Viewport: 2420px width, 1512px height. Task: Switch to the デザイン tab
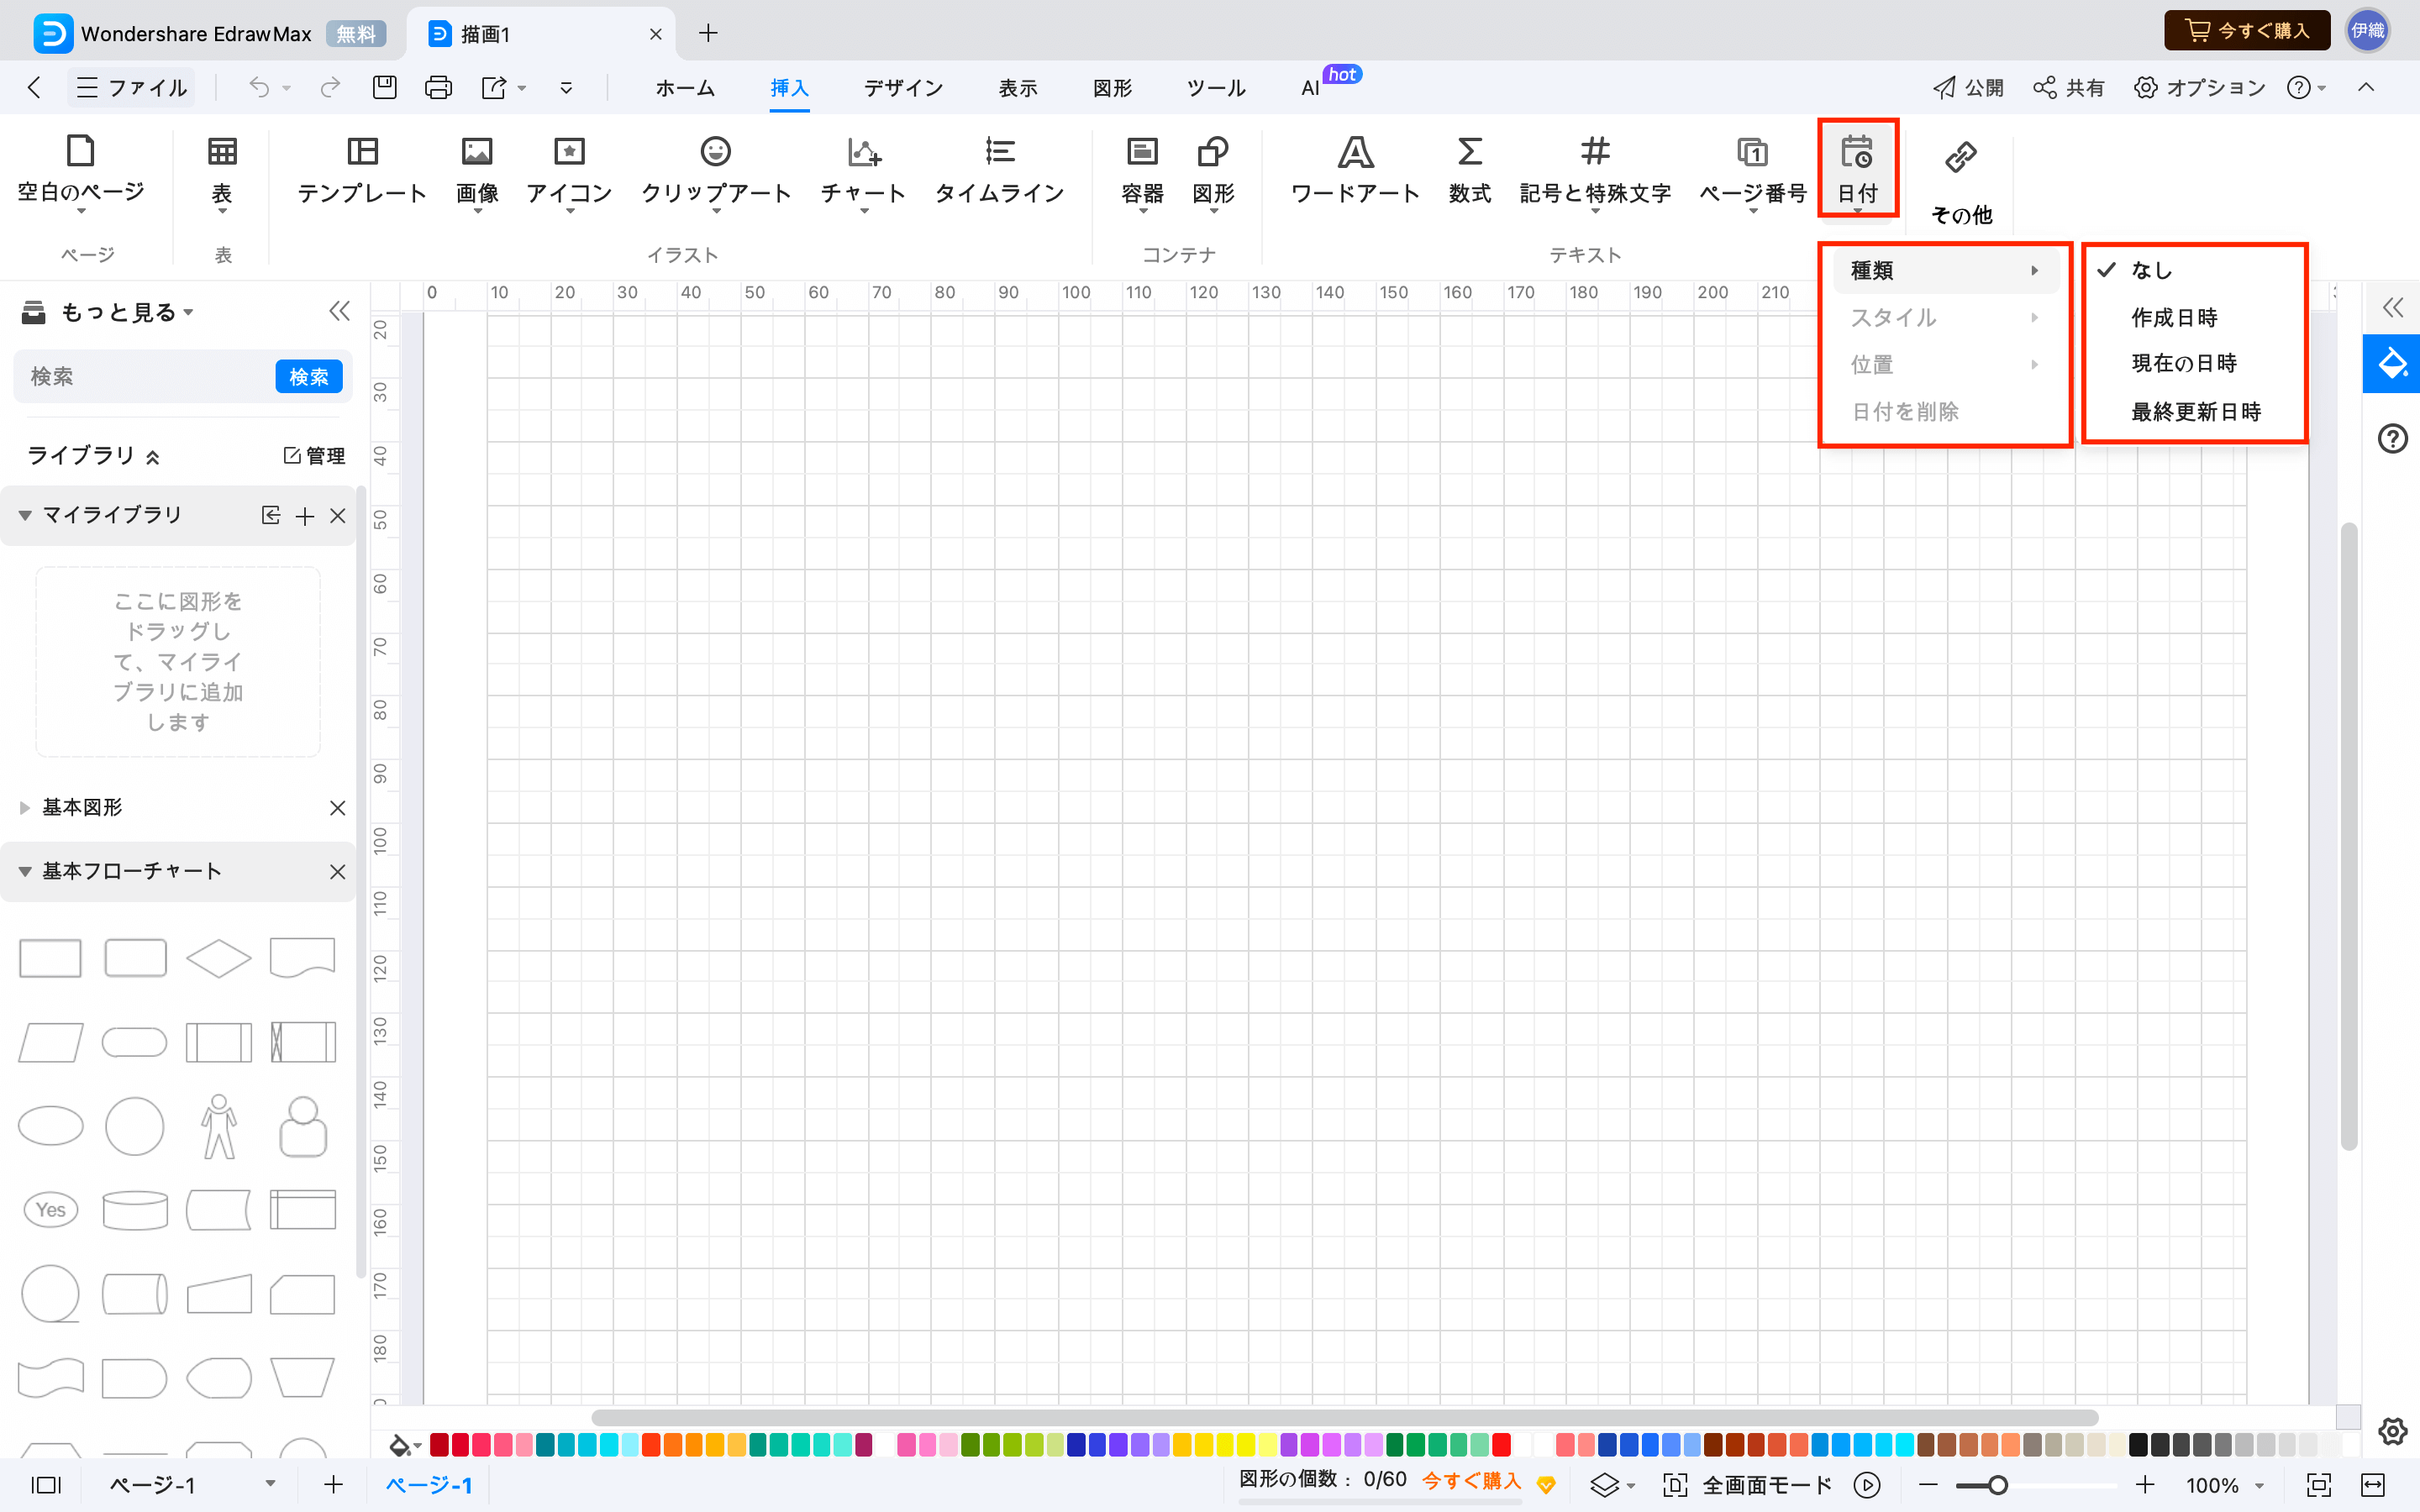[904, 88]
